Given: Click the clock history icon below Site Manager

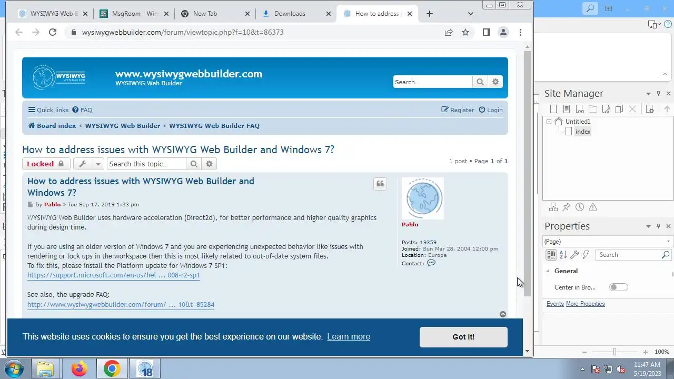Looking at the screenshot, I should tap(579, 207).
